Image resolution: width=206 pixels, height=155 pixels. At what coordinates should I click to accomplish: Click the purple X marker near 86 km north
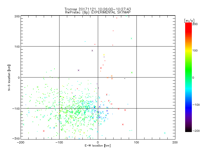point(92,51)
